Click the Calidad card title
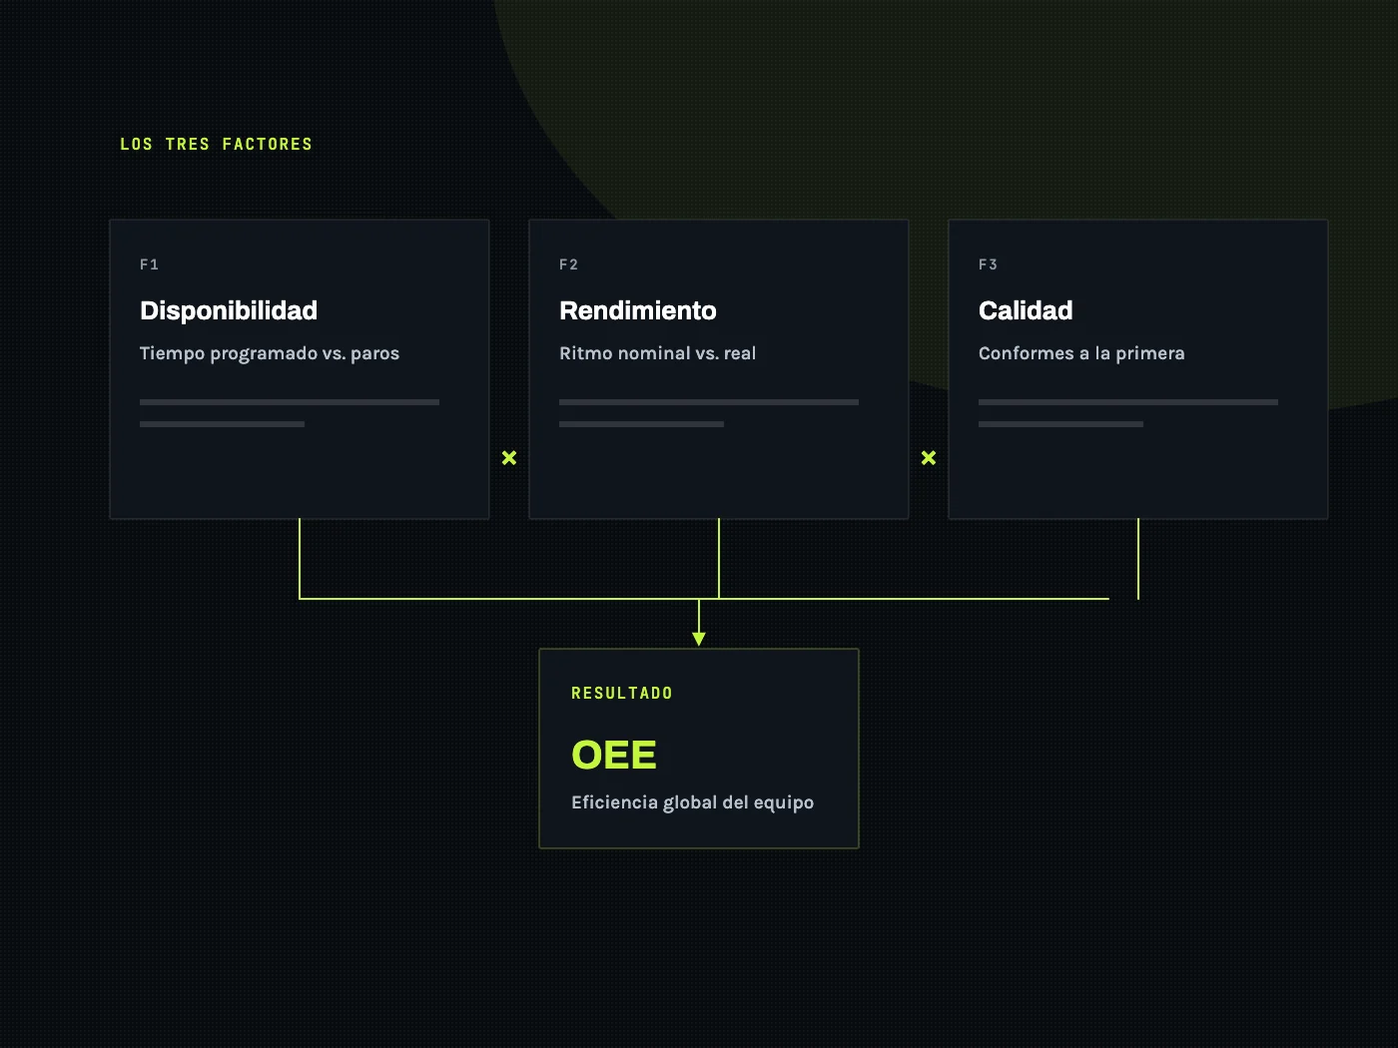The width and height of the screenshot is (1398, 1048). [1026, 310]
